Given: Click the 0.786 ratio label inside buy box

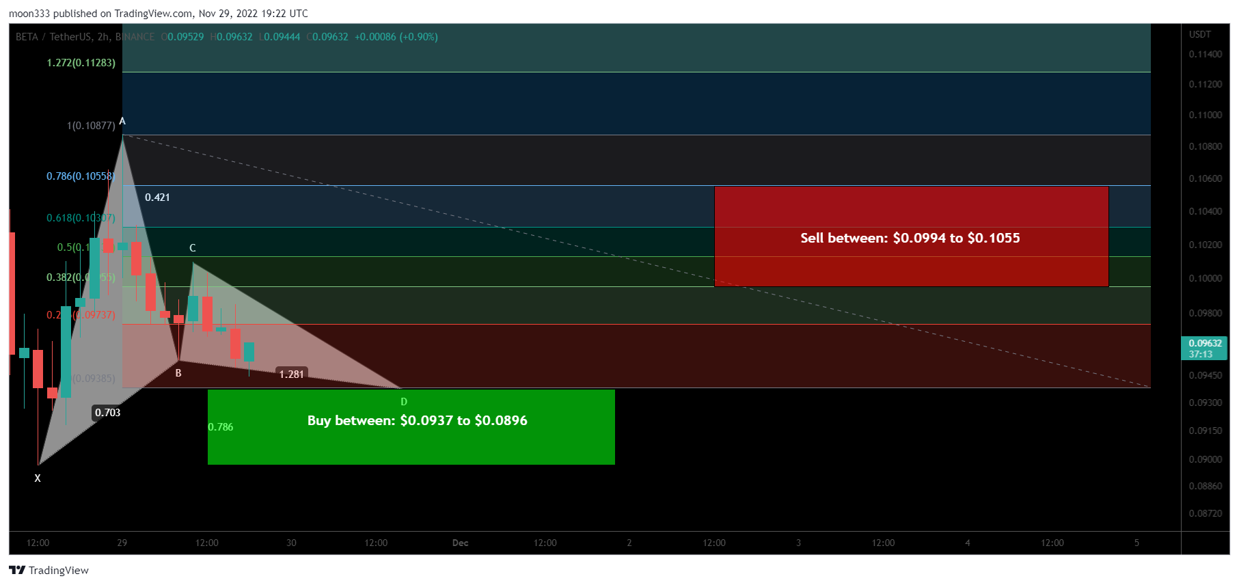Looking at the screenshot, I should click(221, 427).
